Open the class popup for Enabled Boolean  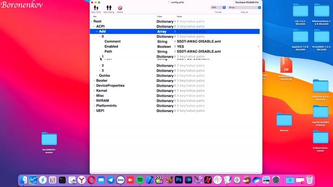coord(175,47)
